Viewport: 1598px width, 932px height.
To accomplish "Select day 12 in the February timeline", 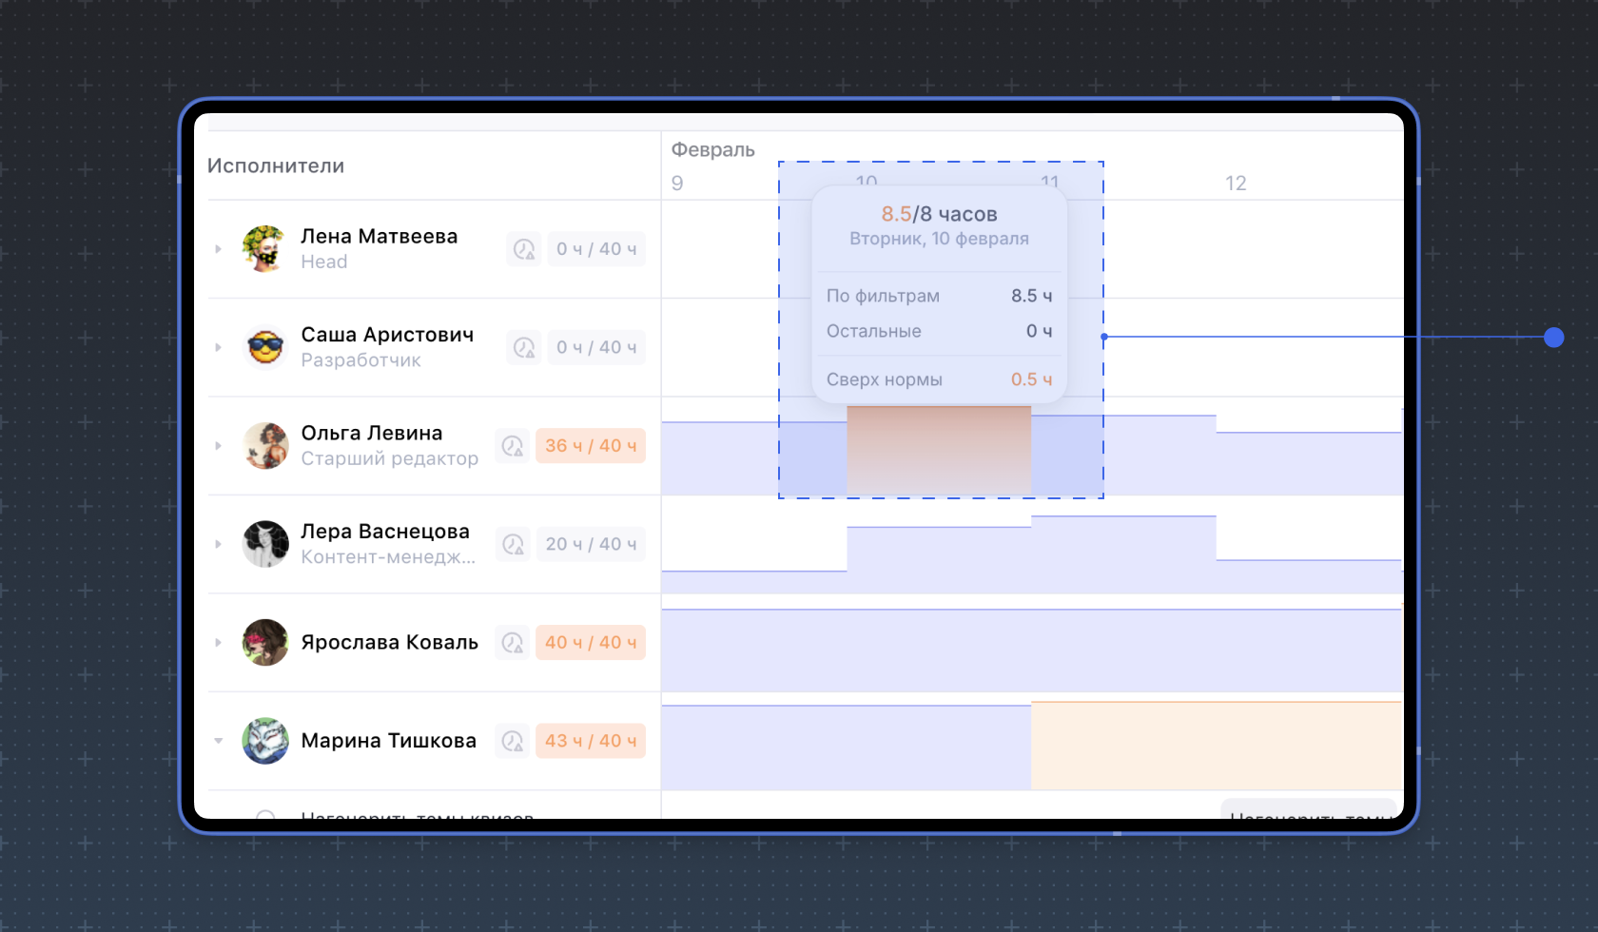I will [1235, 184].
